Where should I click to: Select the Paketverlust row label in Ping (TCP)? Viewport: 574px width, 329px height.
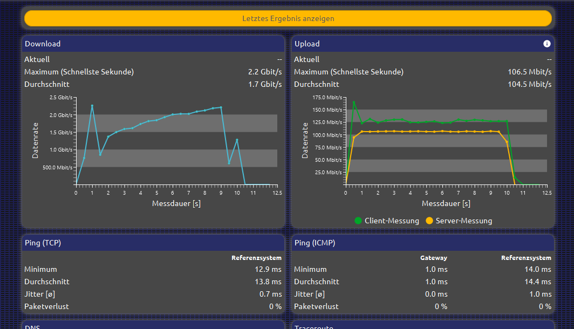(46, 306)
